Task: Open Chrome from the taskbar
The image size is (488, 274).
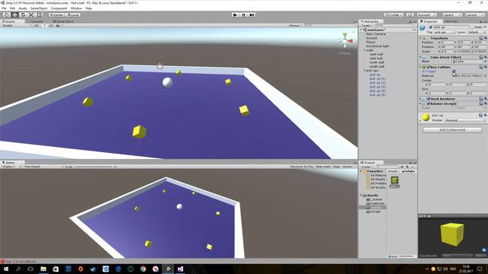Action: tap(143, 269)
